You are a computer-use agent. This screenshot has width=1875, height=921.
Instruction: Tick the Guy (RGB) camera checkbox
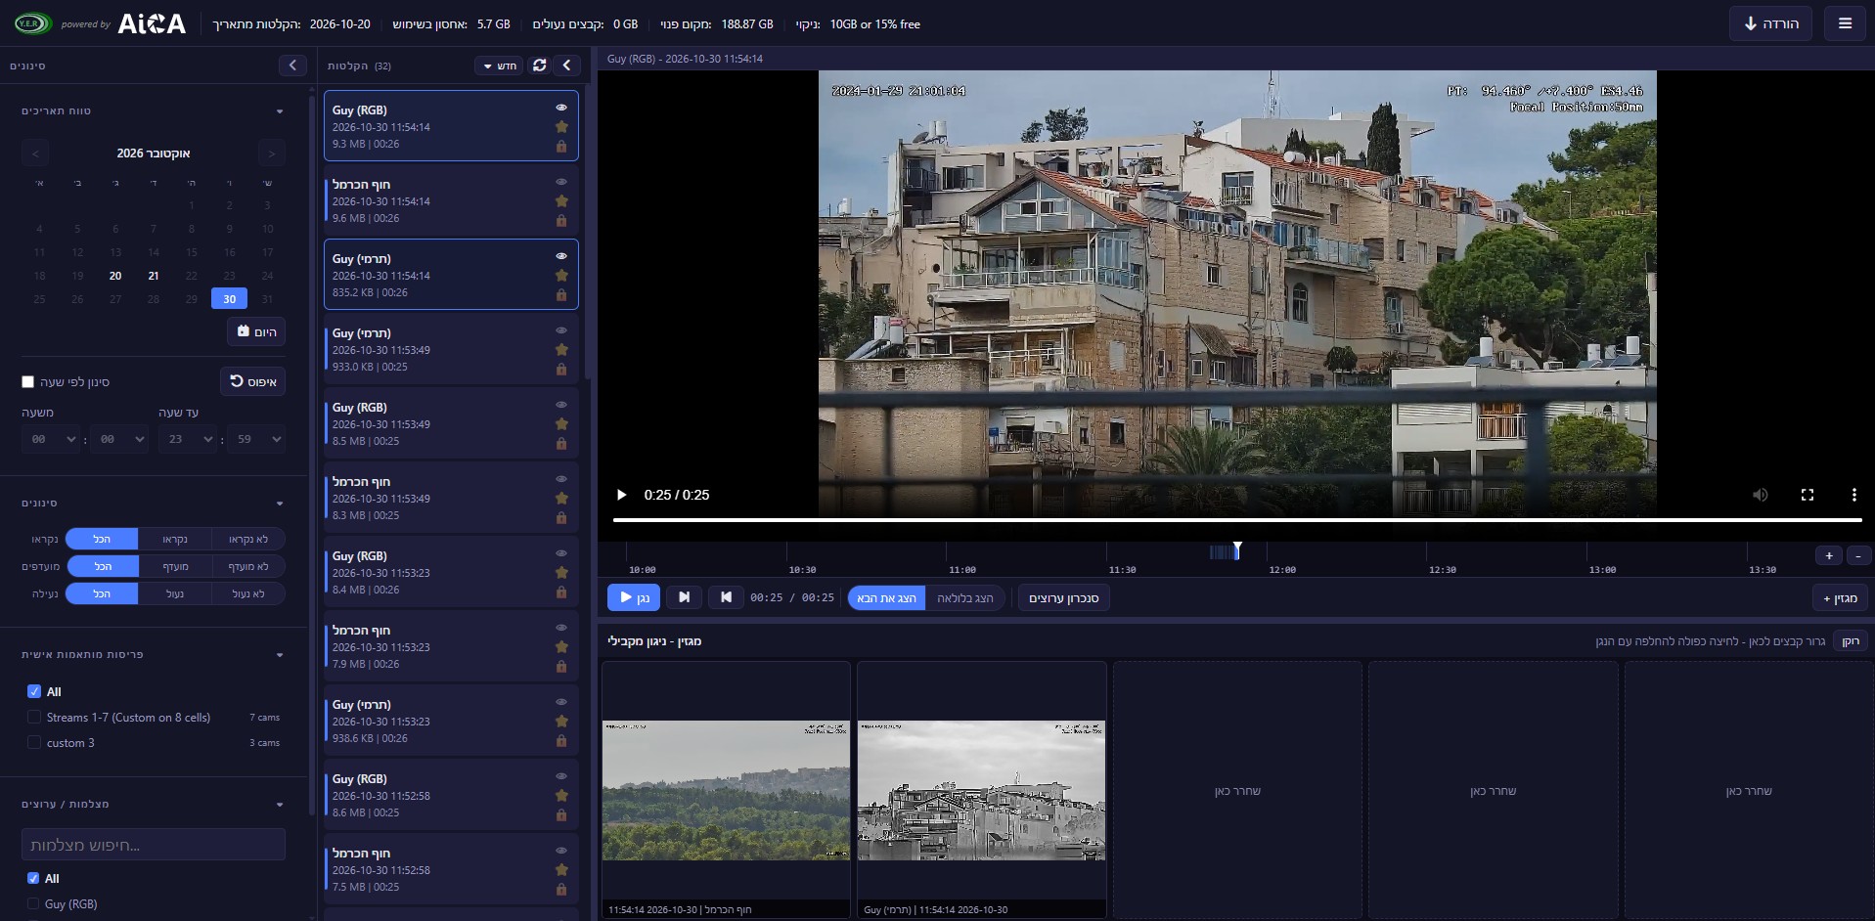34,904
